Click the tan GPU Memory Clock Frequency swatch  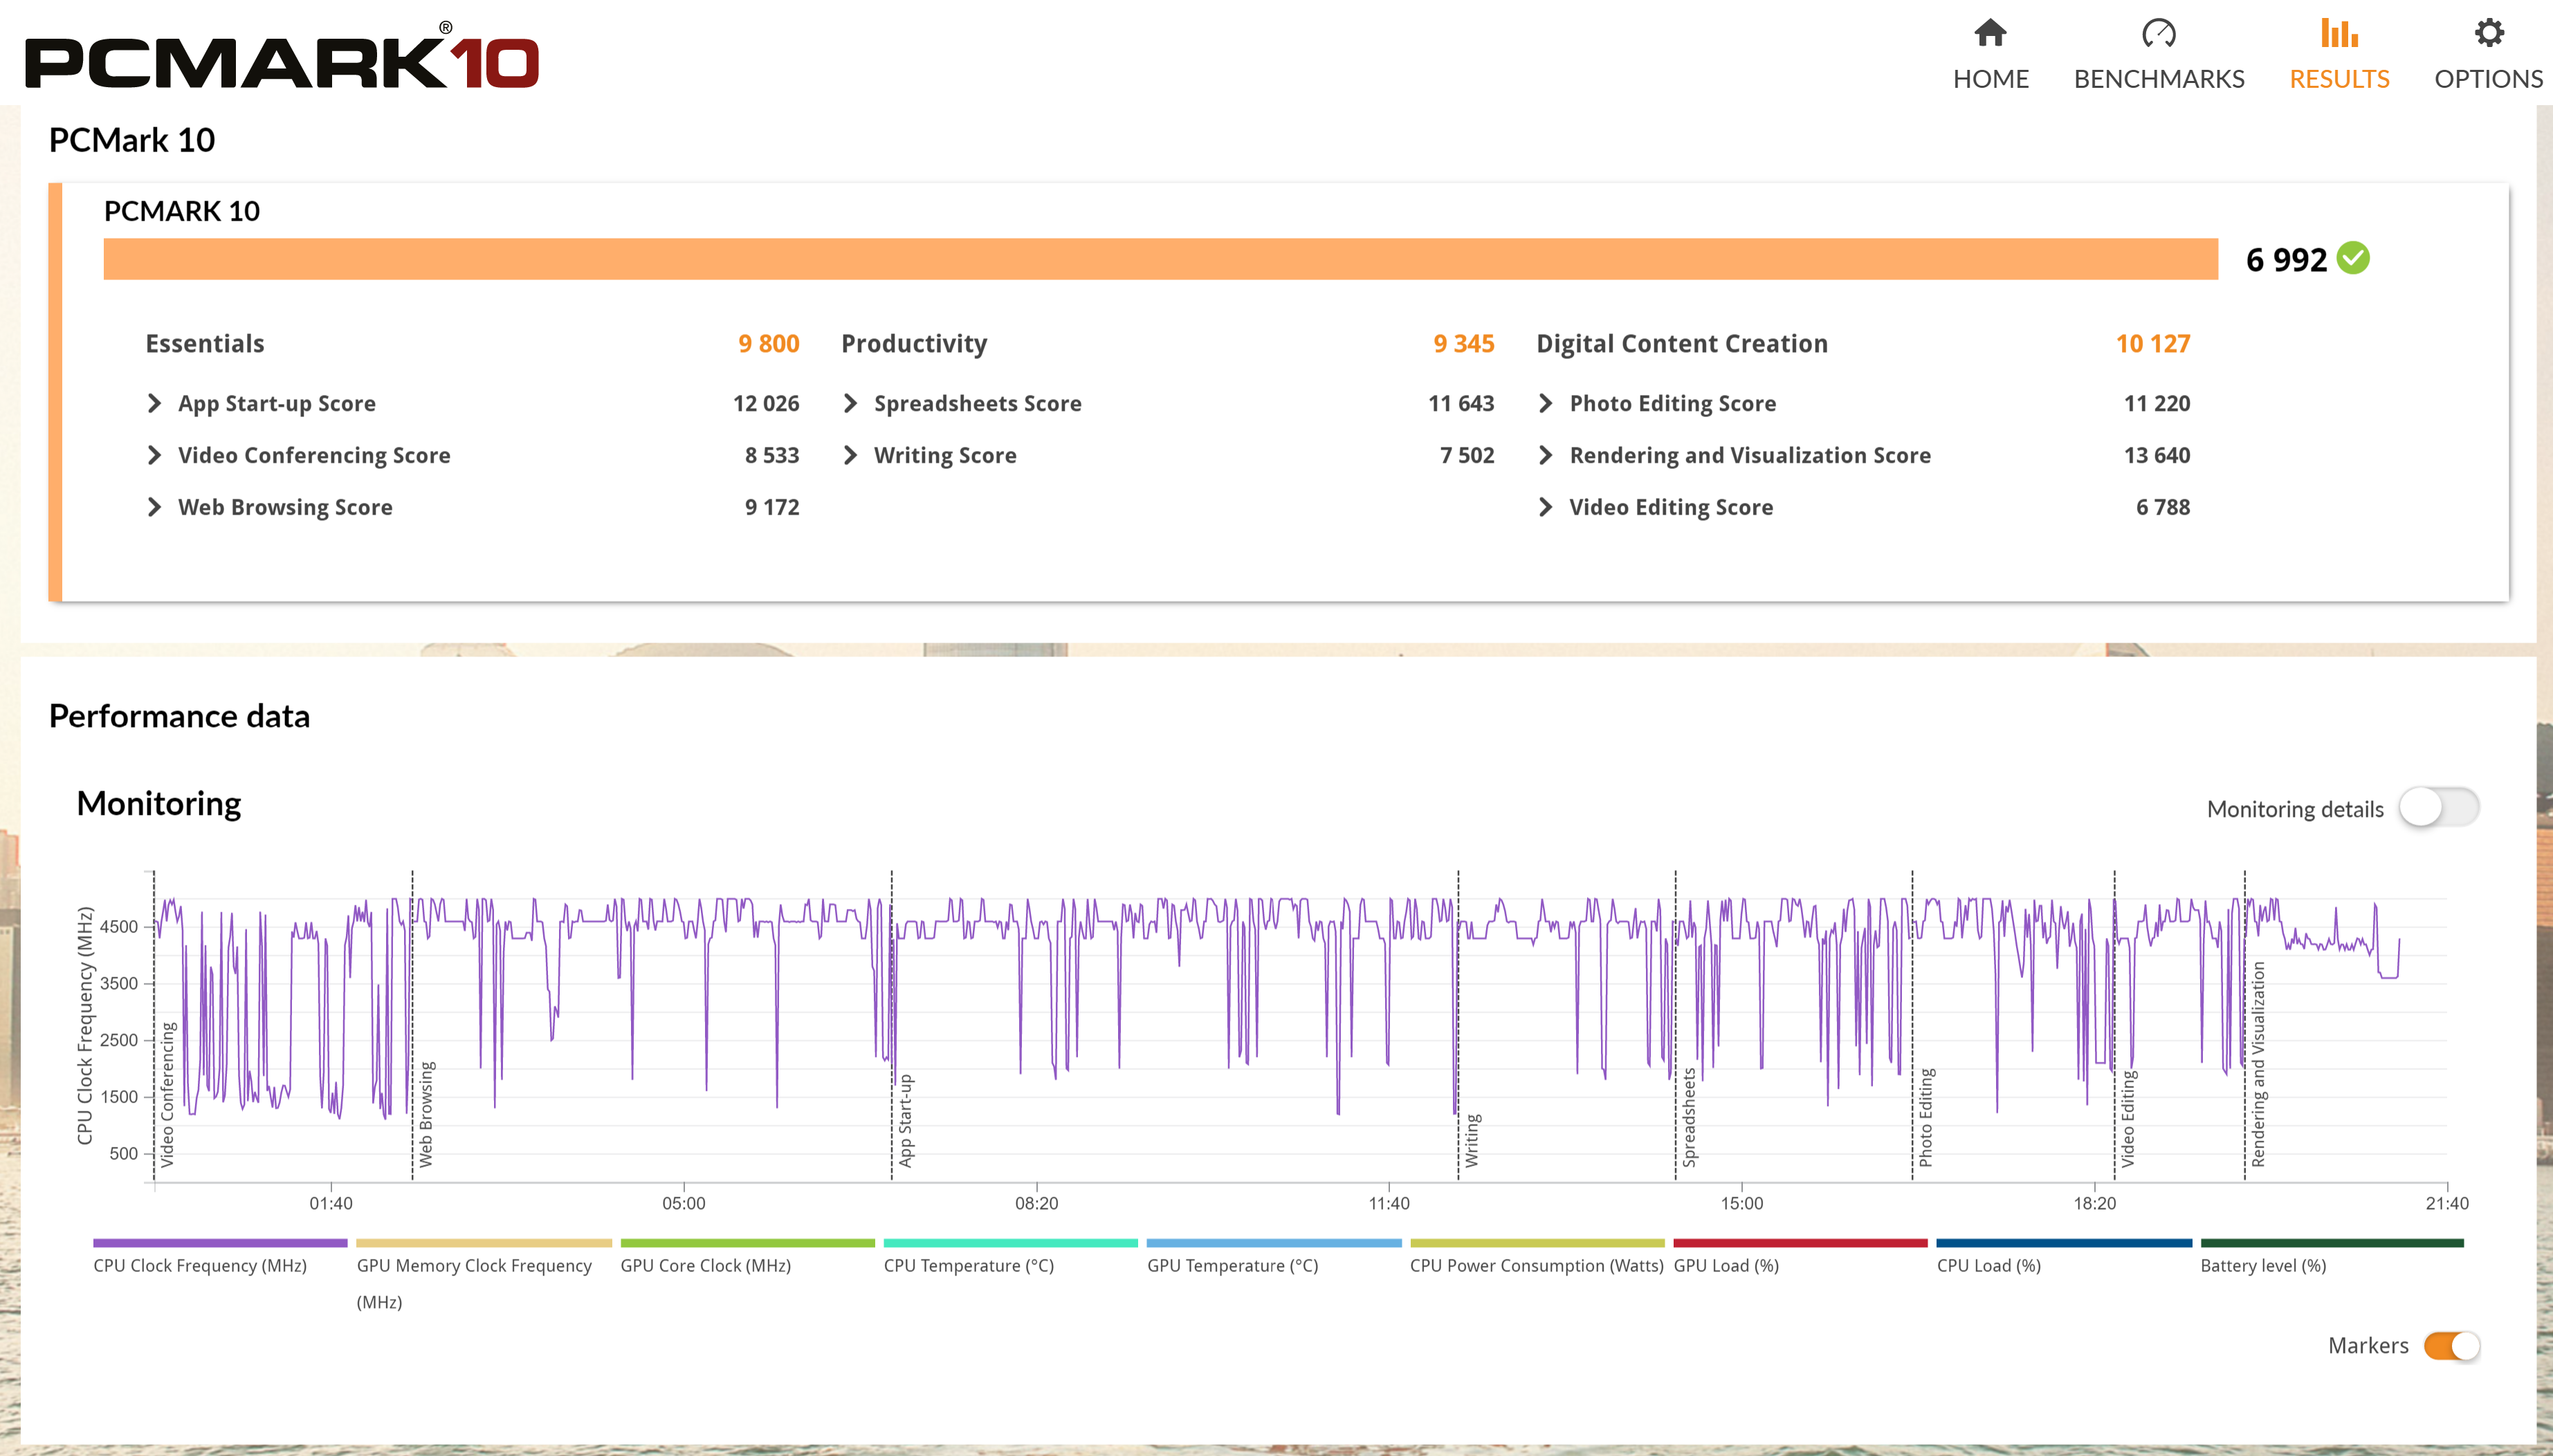click(484, 1243)
